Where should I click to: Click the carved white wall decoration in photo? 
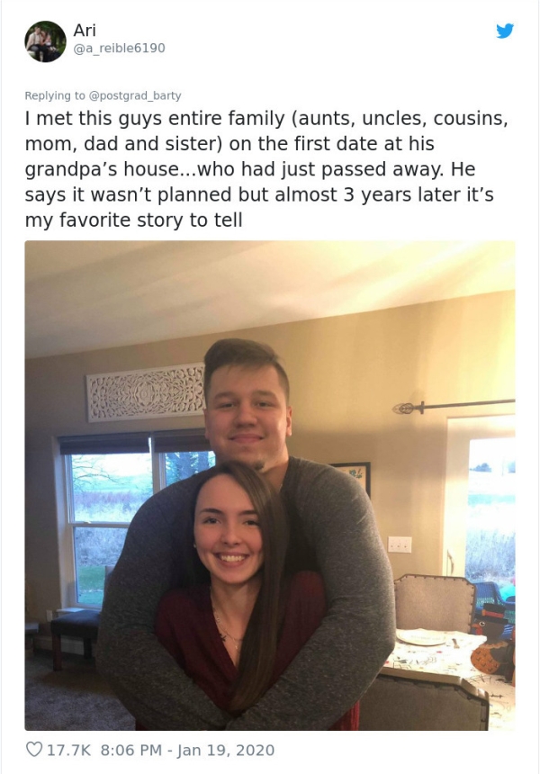point(145,391)
